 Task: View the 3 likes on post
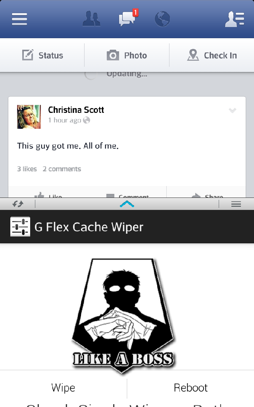27,169
